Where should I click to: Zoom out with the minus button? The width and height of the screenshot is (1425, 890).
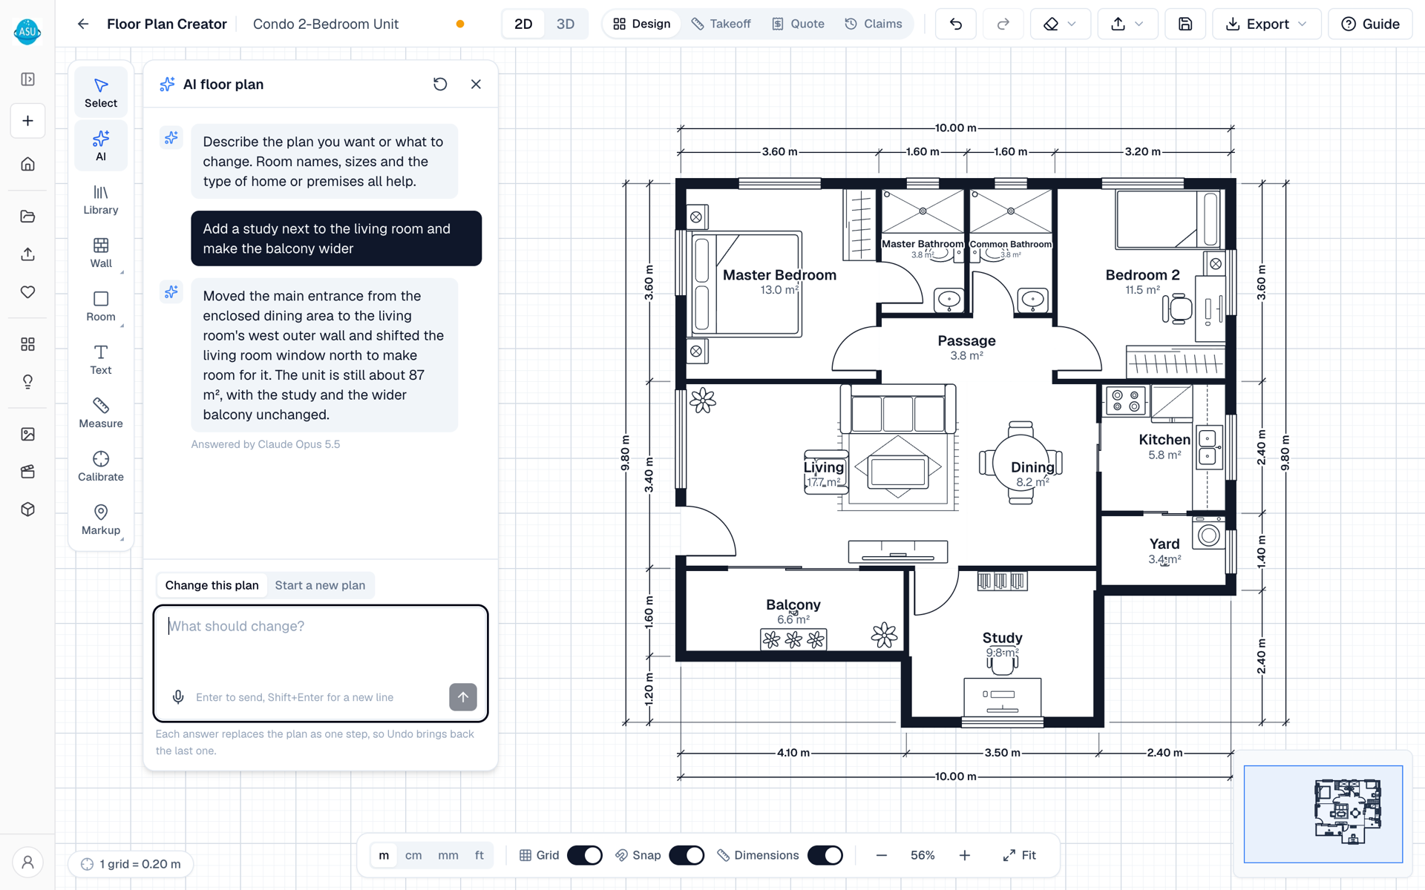[881, 855]
